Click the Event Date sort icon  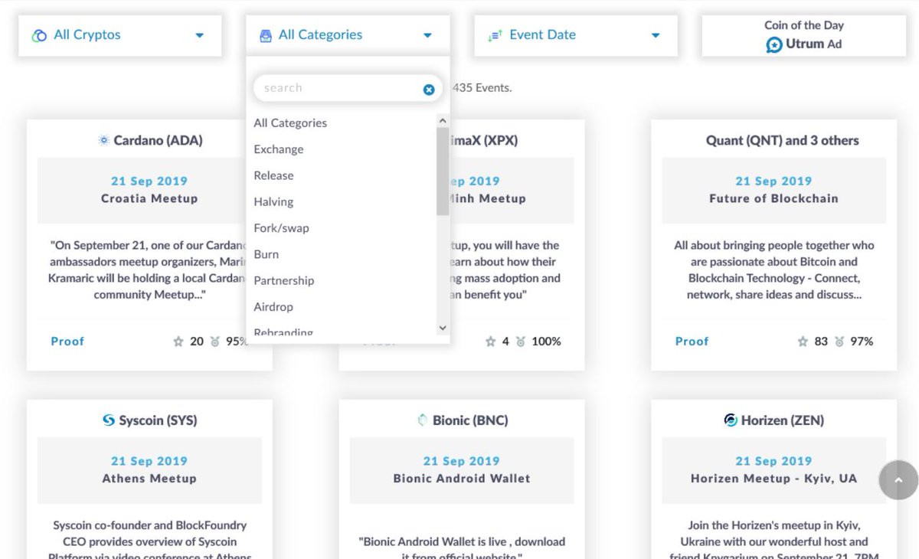click(x=495, y=35)
